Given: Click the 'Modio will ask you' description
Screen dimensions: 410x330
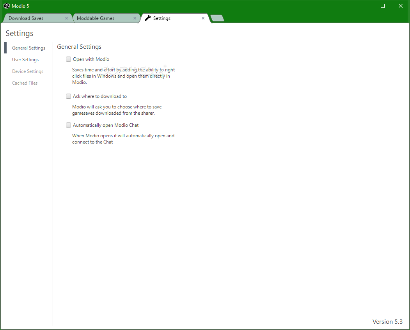Looking at the screenshot, I should tap(117, 110).
